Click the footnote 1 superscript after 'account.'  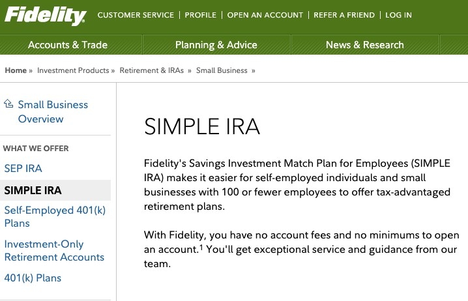tap(201, 247)
